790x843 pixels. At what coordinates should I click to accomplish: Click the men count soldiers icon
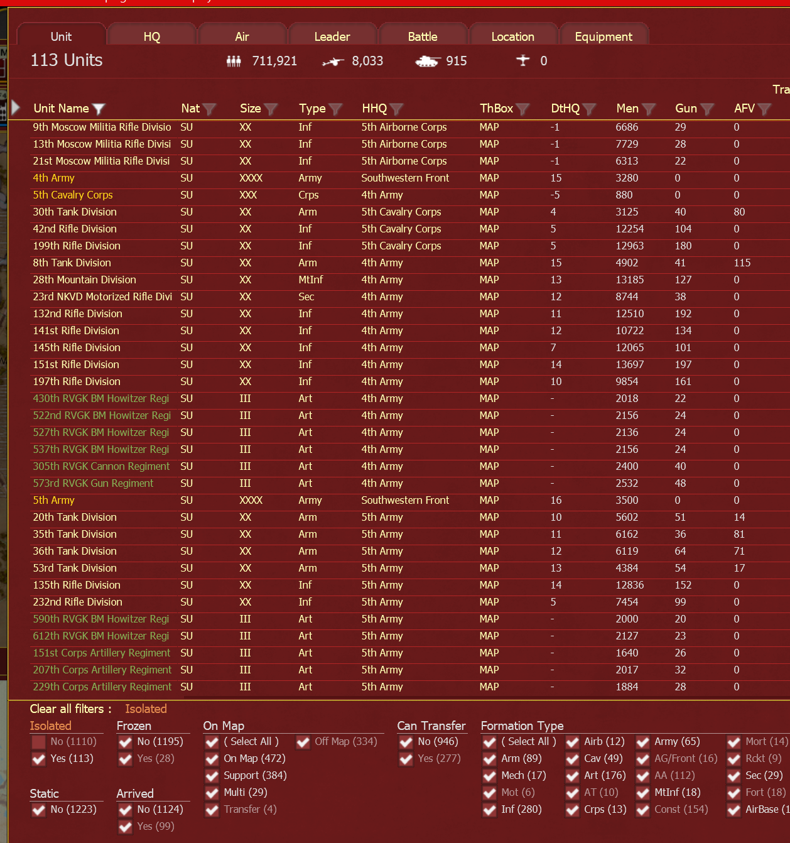(x=234, y=61)
